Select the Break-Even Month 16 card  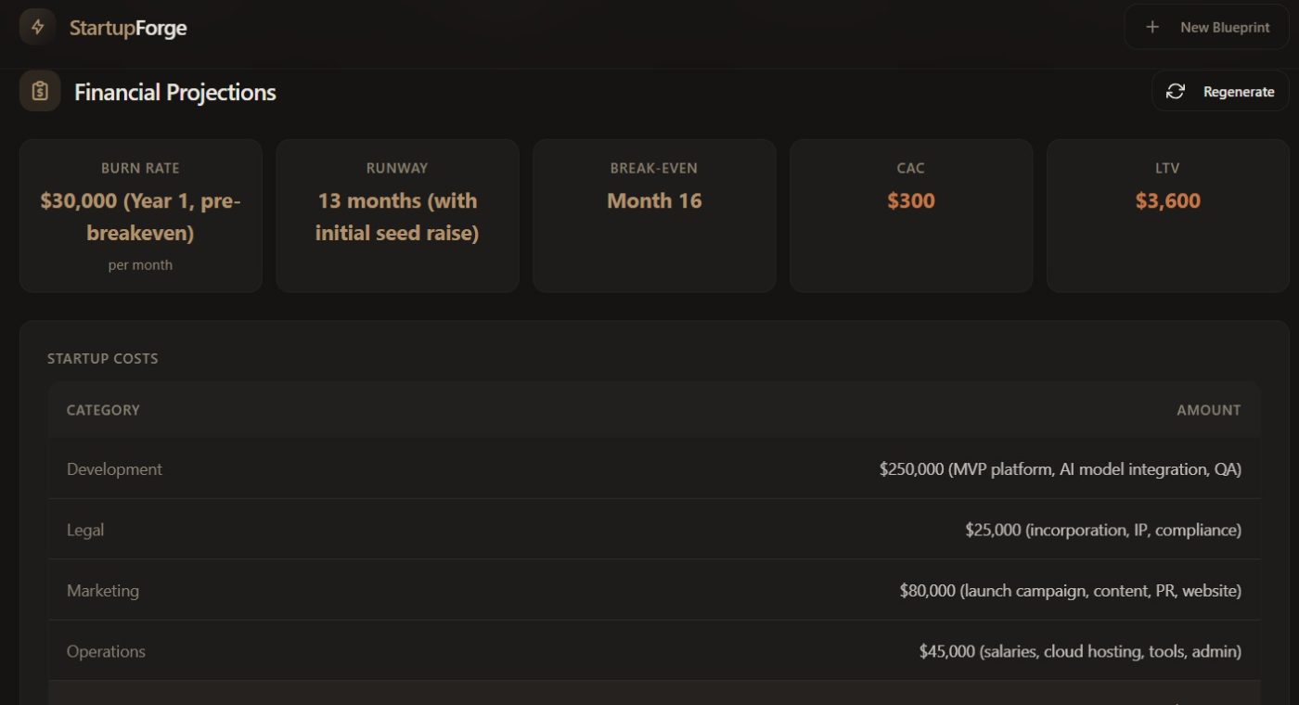click(654, 215)
